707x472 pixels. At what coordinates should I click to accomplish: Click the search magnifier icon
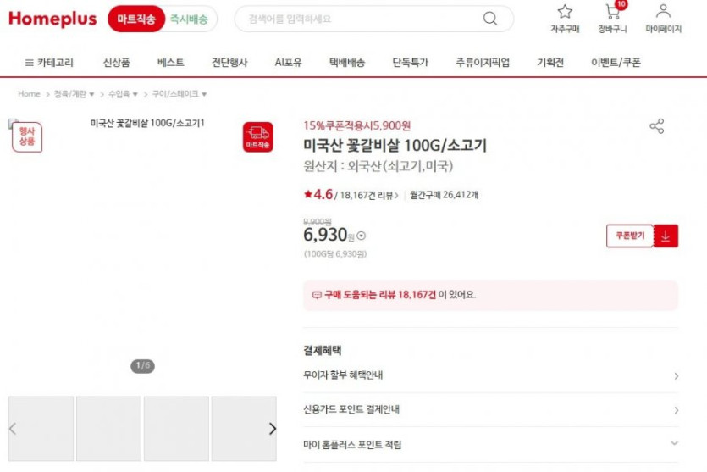(490, 19)
